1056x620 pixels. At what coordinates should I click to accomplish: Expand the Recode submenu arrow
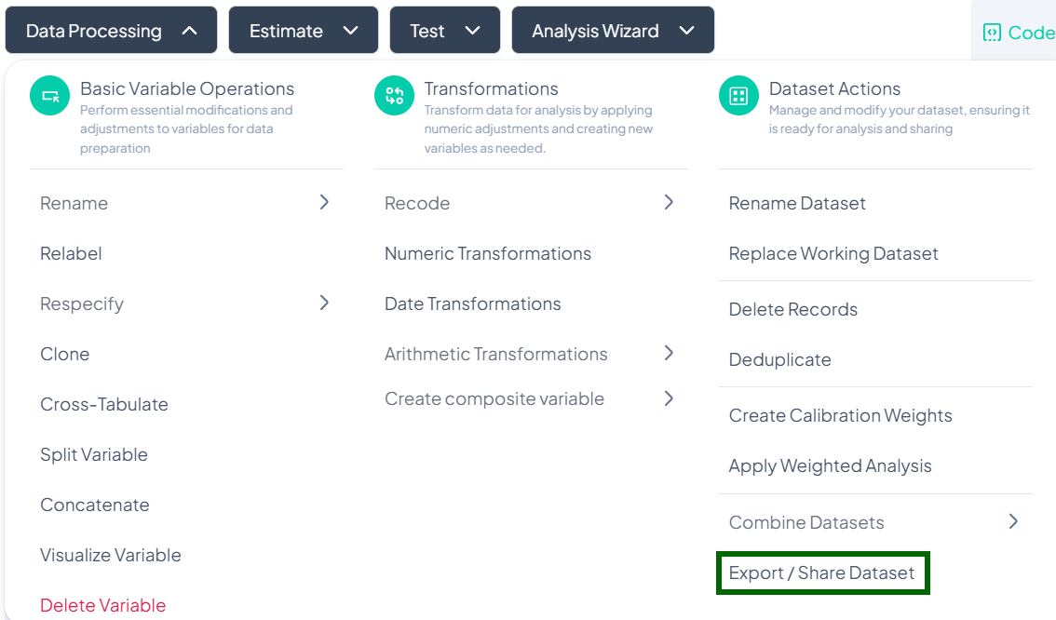click(x=669, y=202)
